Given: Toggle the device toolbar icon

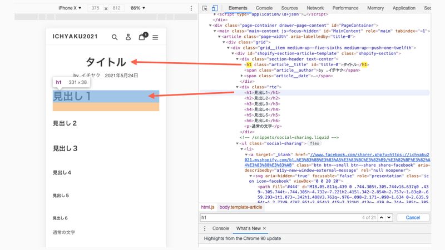Looking at the screenshot, I should [x=215, y=8].
